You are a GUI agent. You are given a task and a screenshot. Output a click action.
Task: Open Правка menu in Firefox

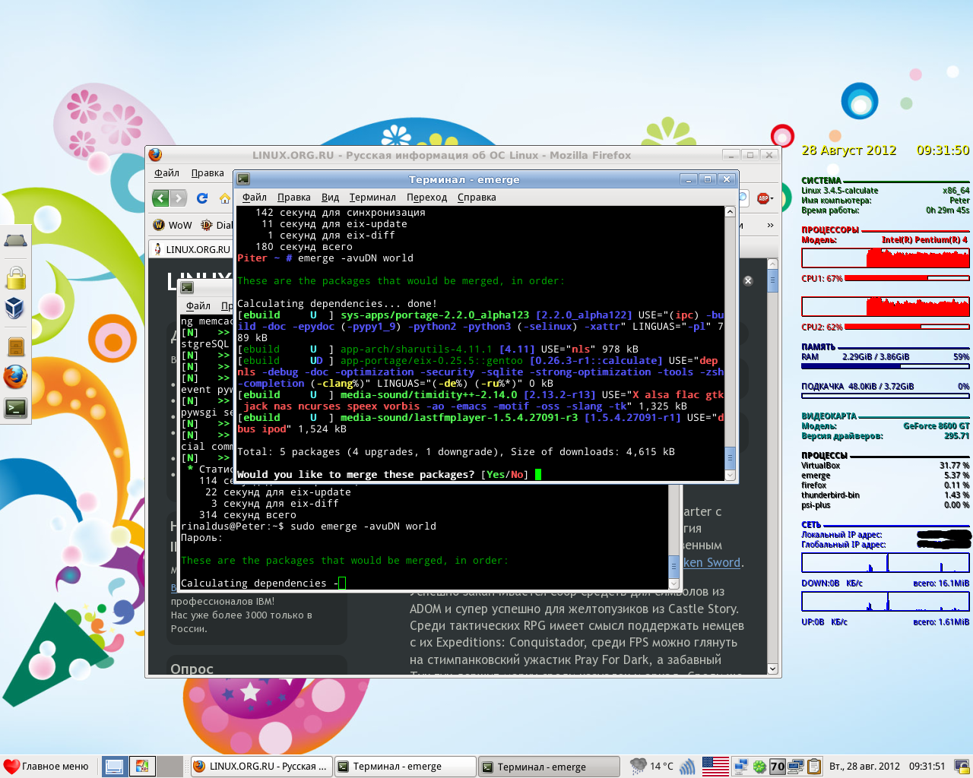(x=208, y=173)
